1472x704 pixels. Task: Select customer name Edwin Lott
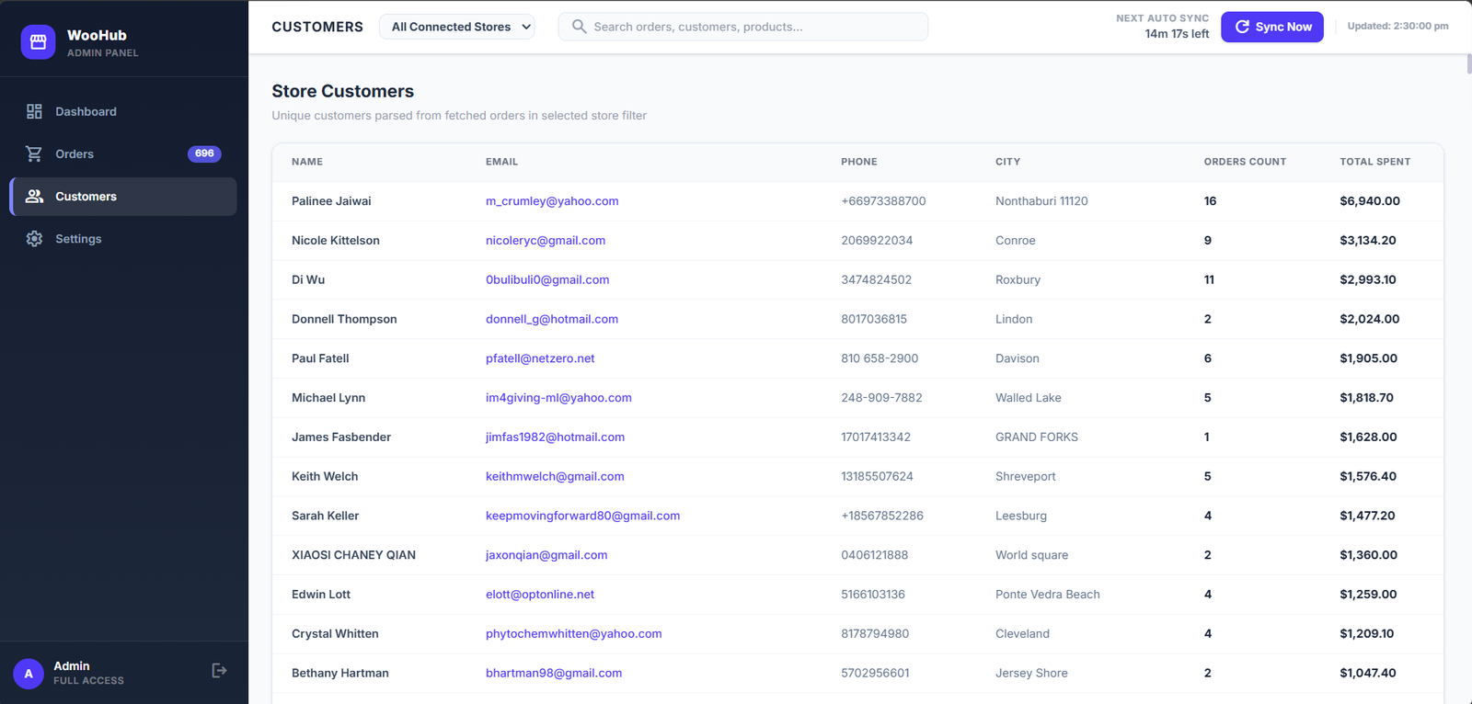point(321,595)
